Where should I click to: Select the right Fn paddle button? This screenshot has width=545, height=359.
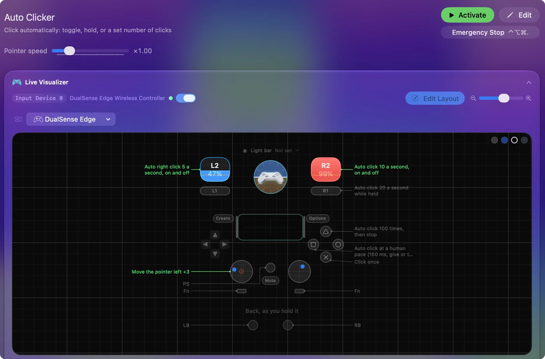[299, 291]
